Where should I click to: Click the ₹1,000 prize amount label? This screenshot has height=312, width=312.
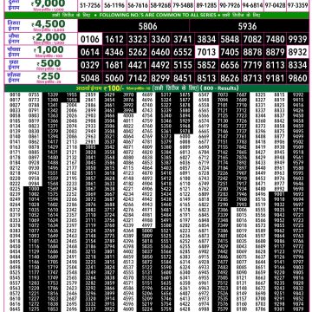(49, 50)
